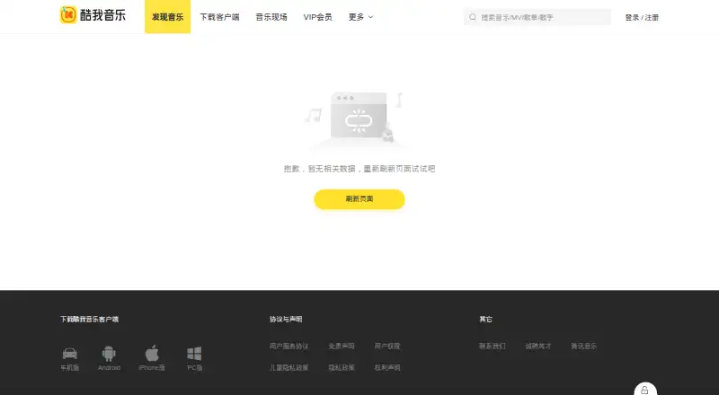
Task: Click the 下载酷我音乐客户端 footer heading
Action: 89,319
